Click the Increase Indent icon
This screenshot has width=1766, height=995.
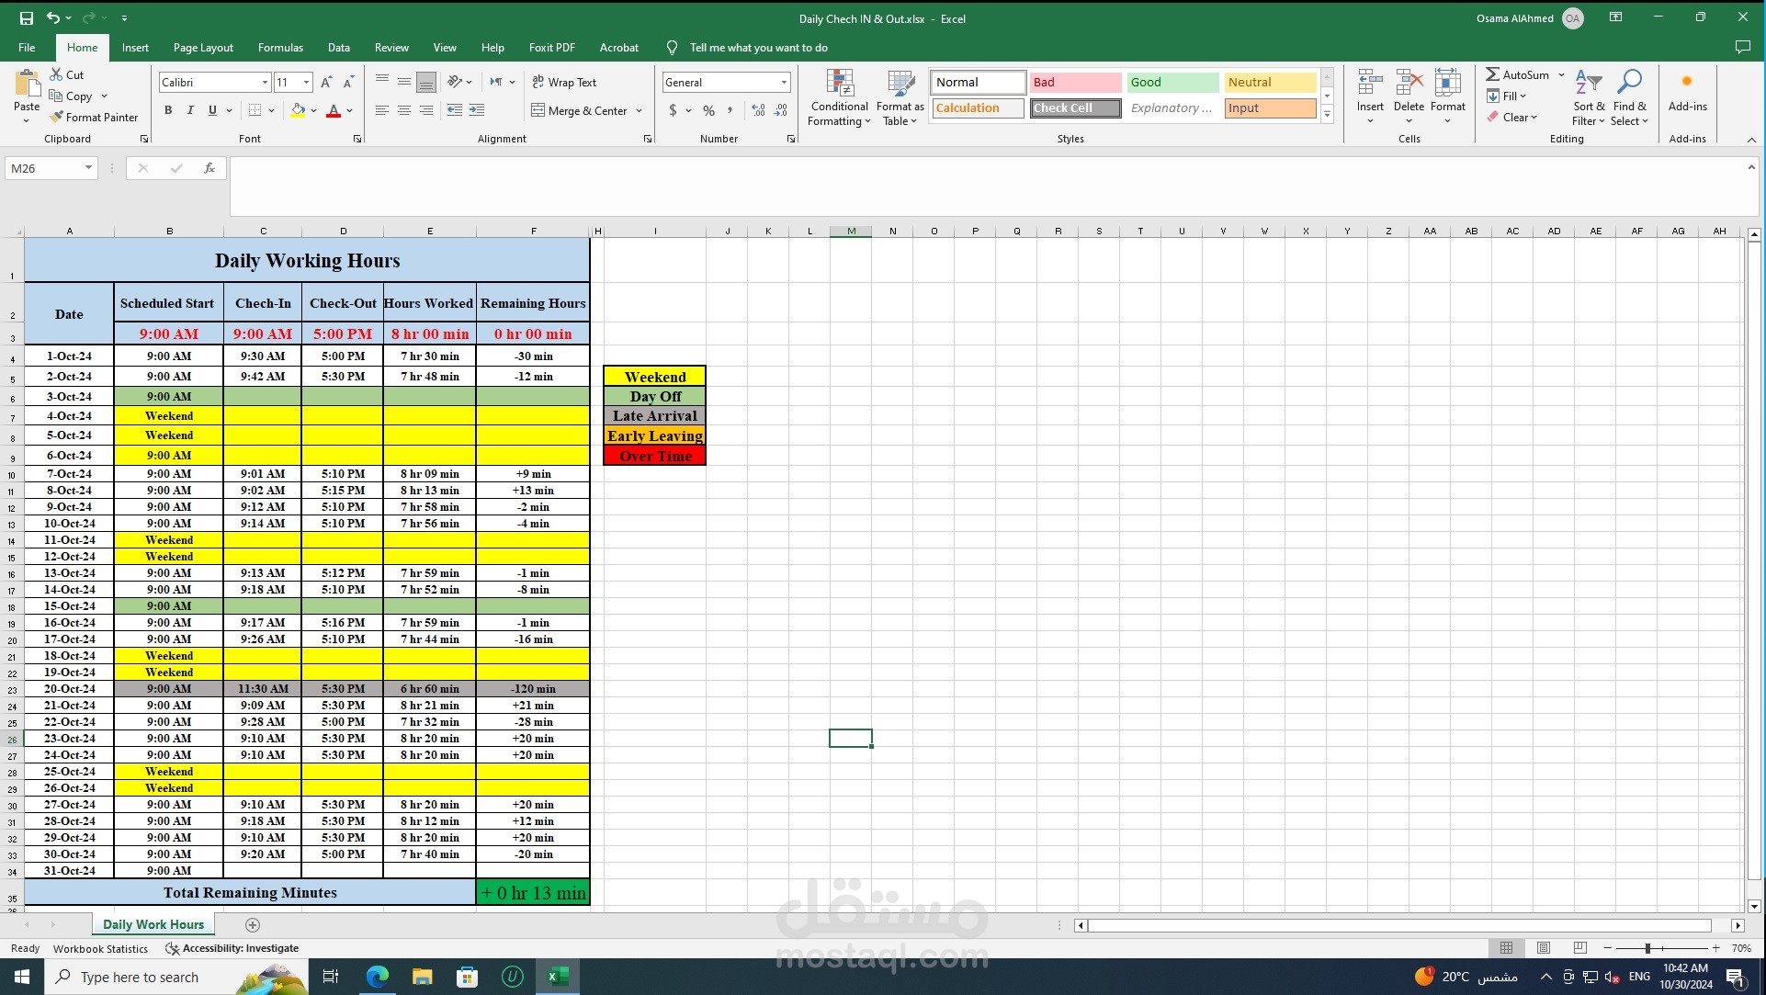(477, 110)
